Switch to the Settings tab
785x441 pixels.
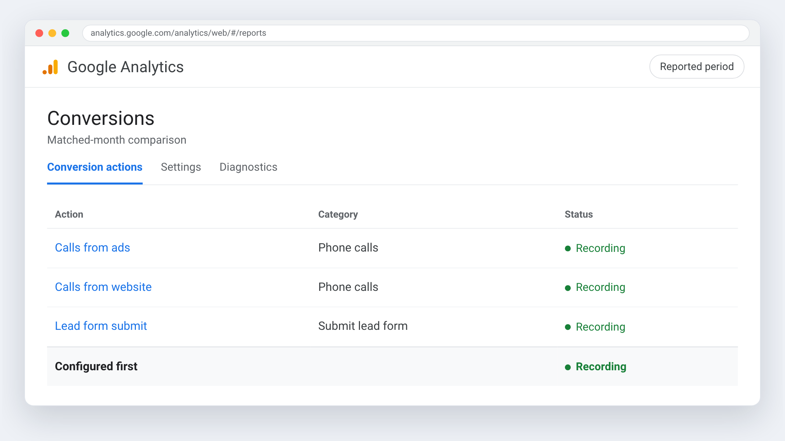click(x=181, y=167)
